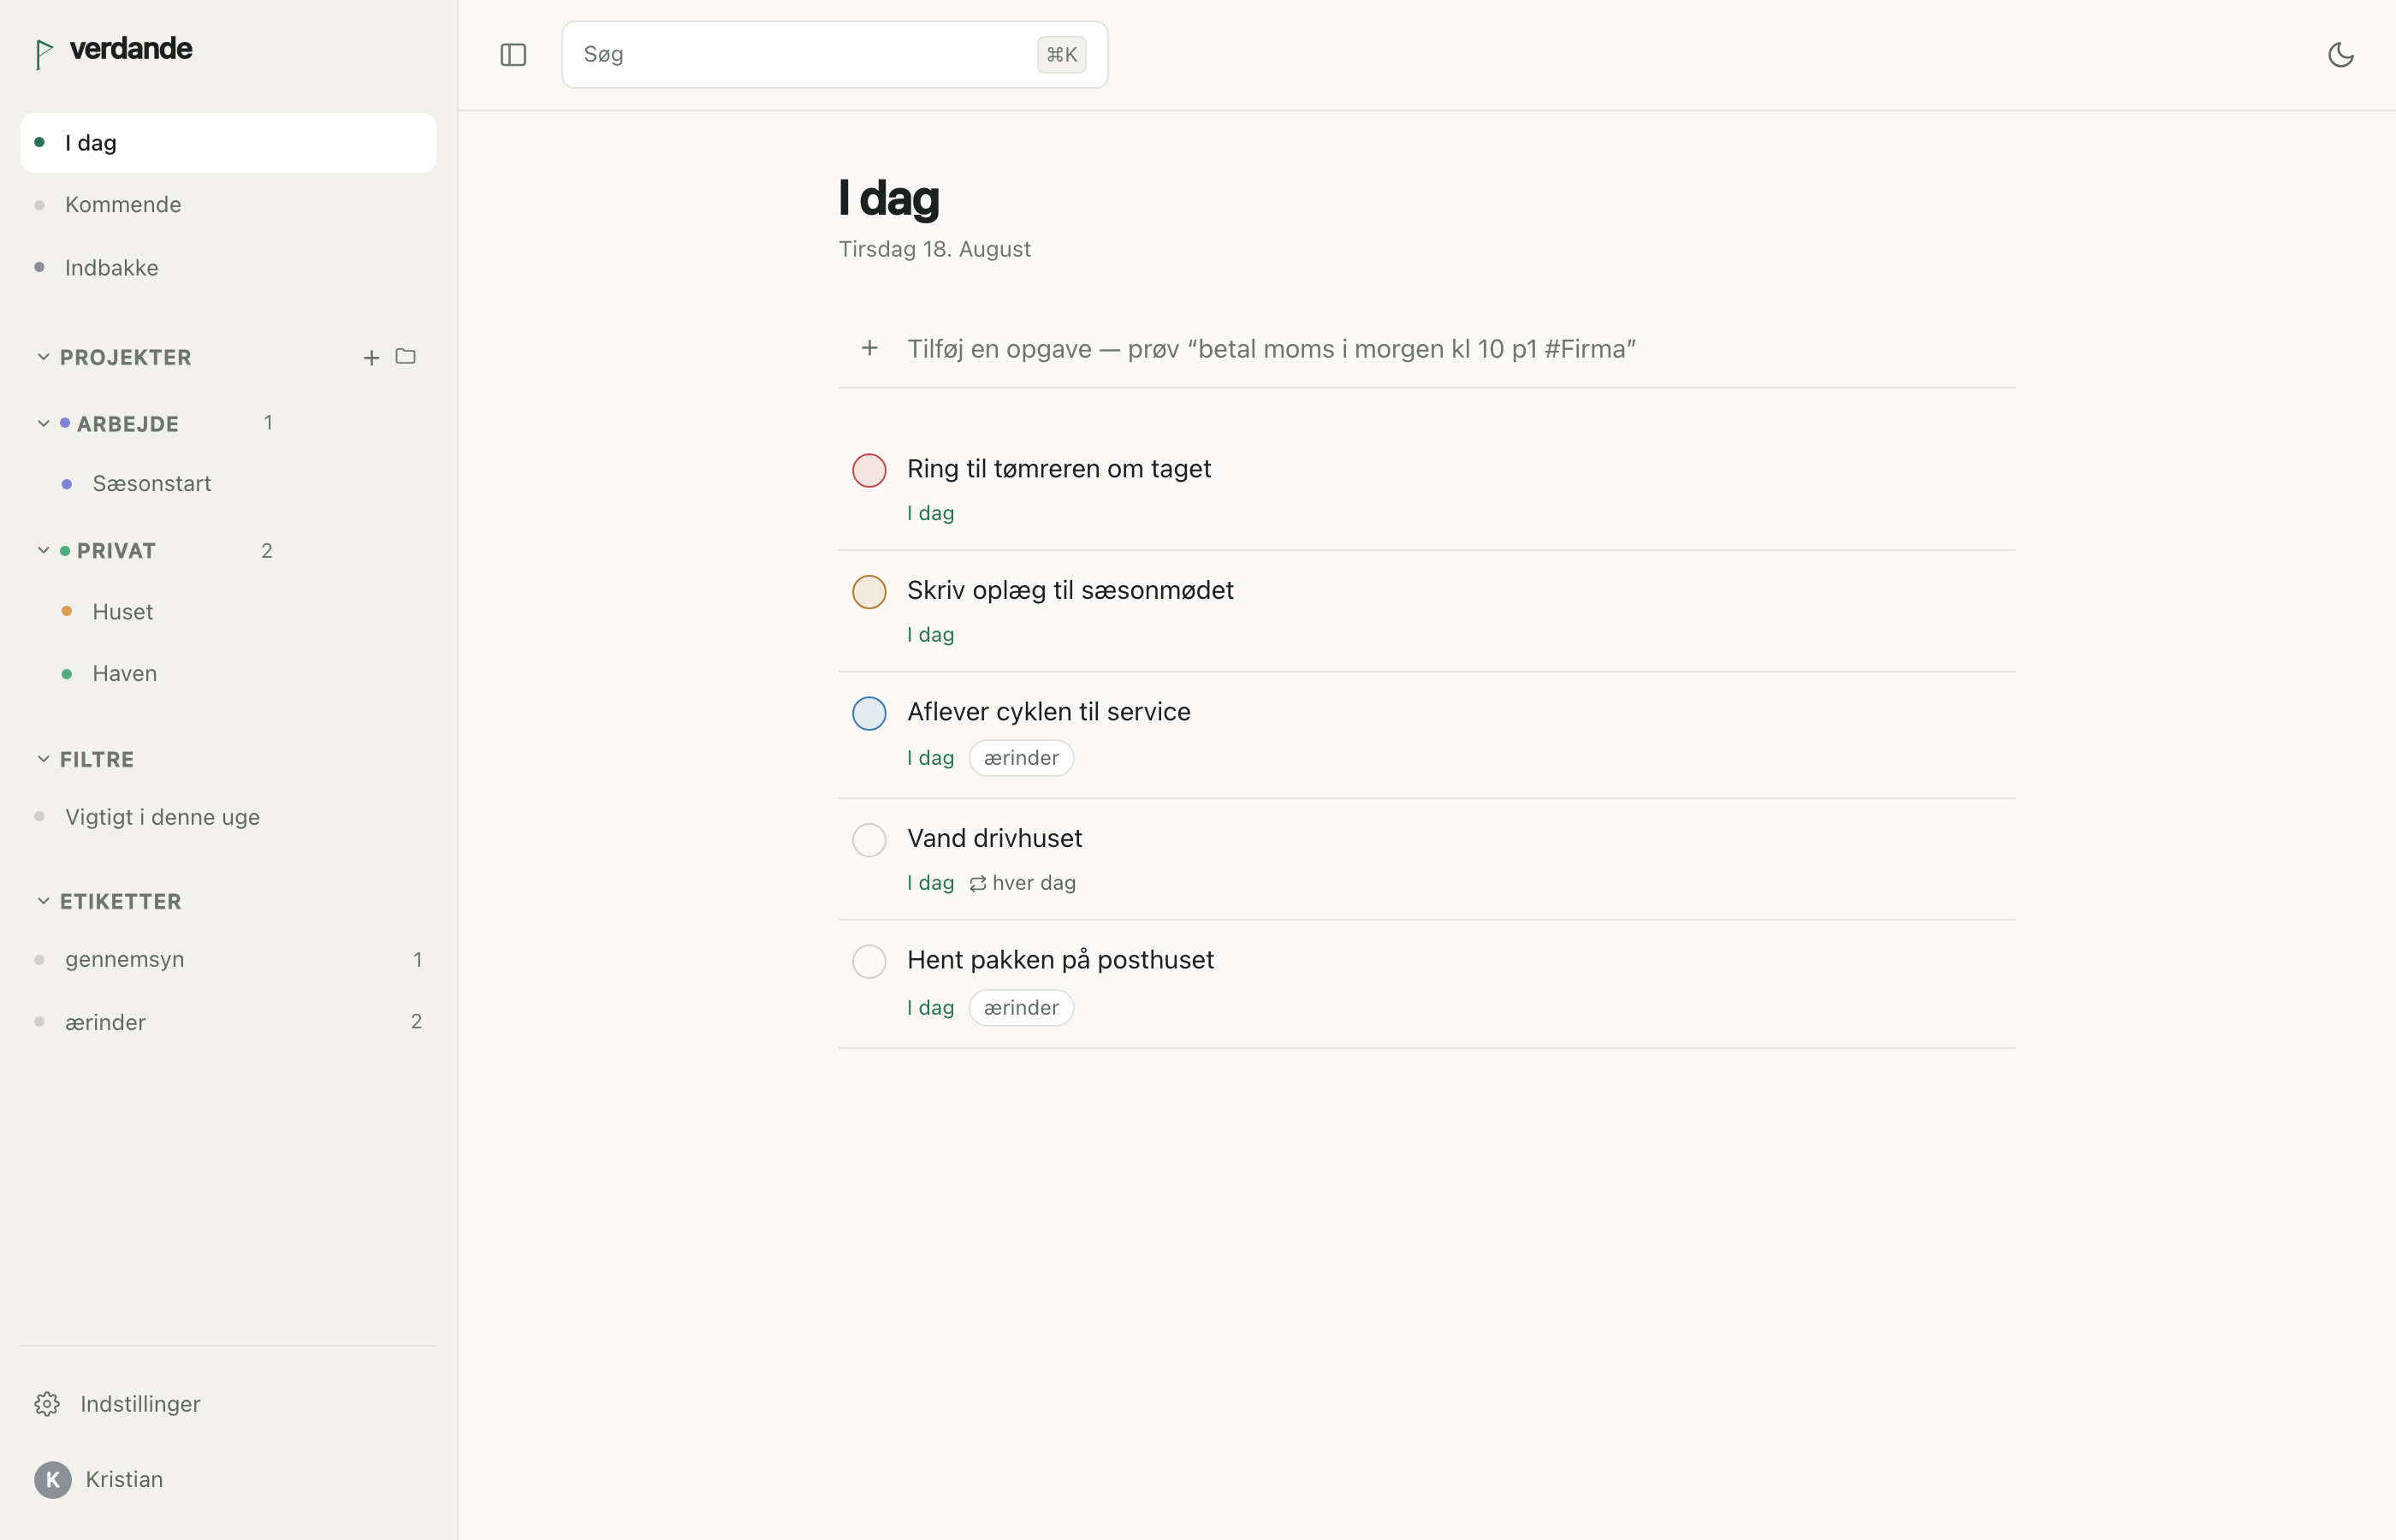
Task: Open task title Hent pakken på posthuset
Action: (1060, 960)
